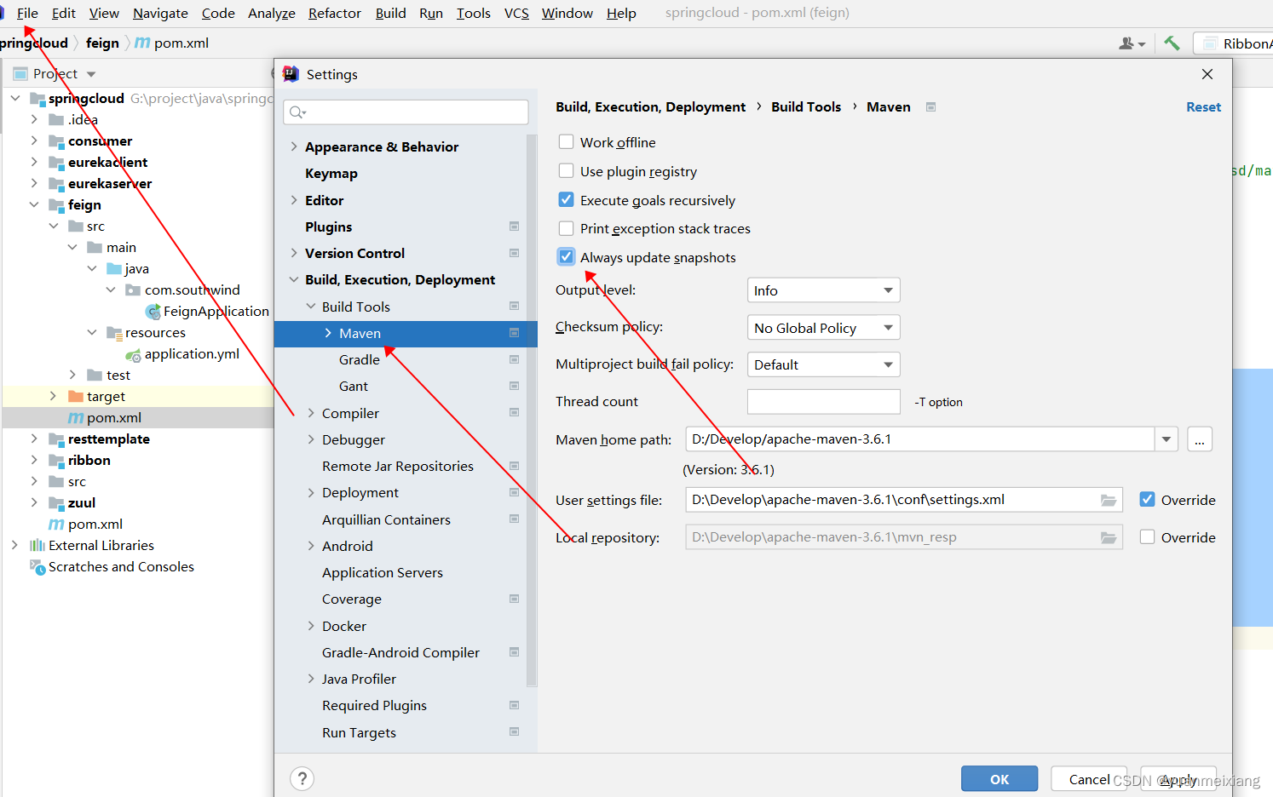The image size is (1273, 797).
Task: Click the Cancel button
Action: [1089, 778]
